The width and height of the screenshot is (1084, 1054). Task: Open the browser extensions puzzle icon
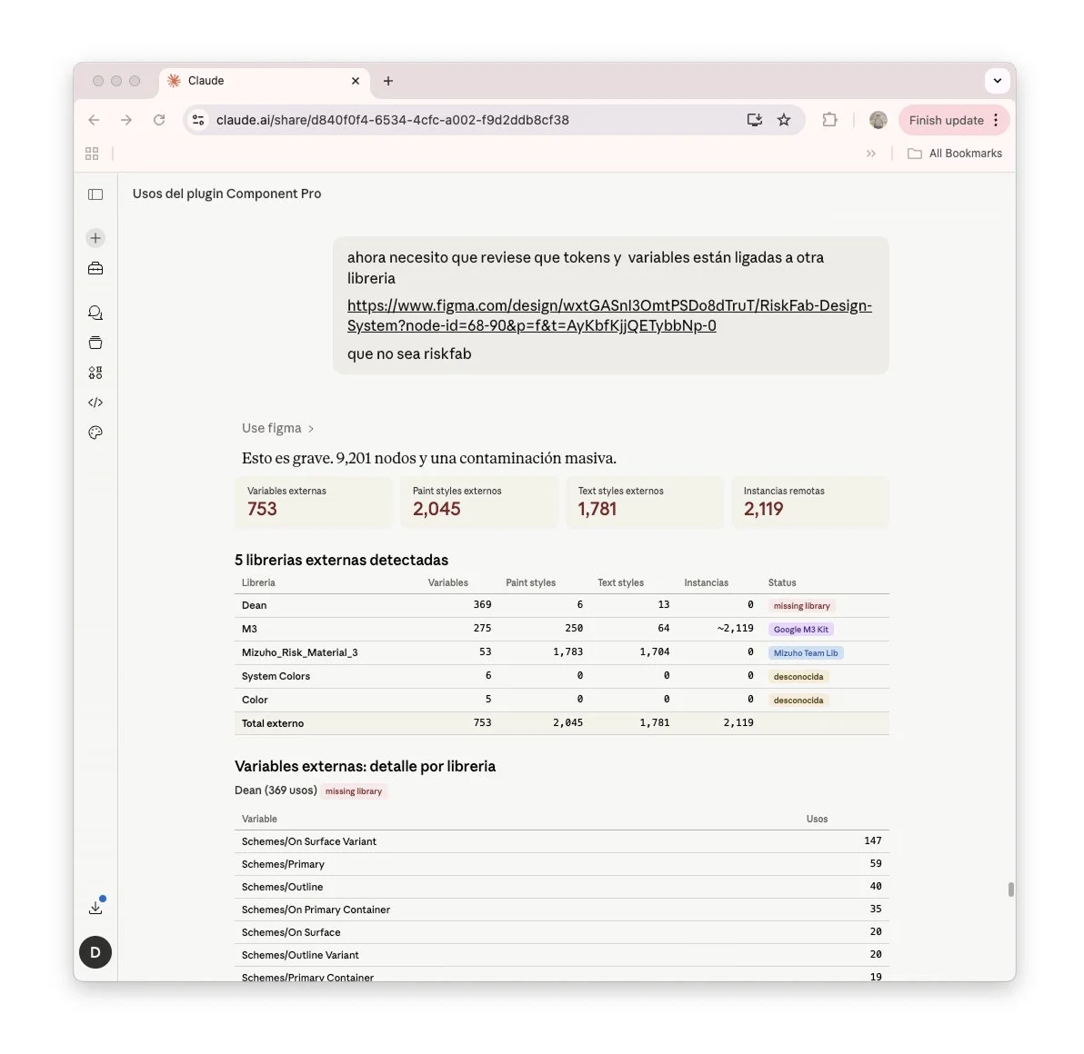[829, 120]
